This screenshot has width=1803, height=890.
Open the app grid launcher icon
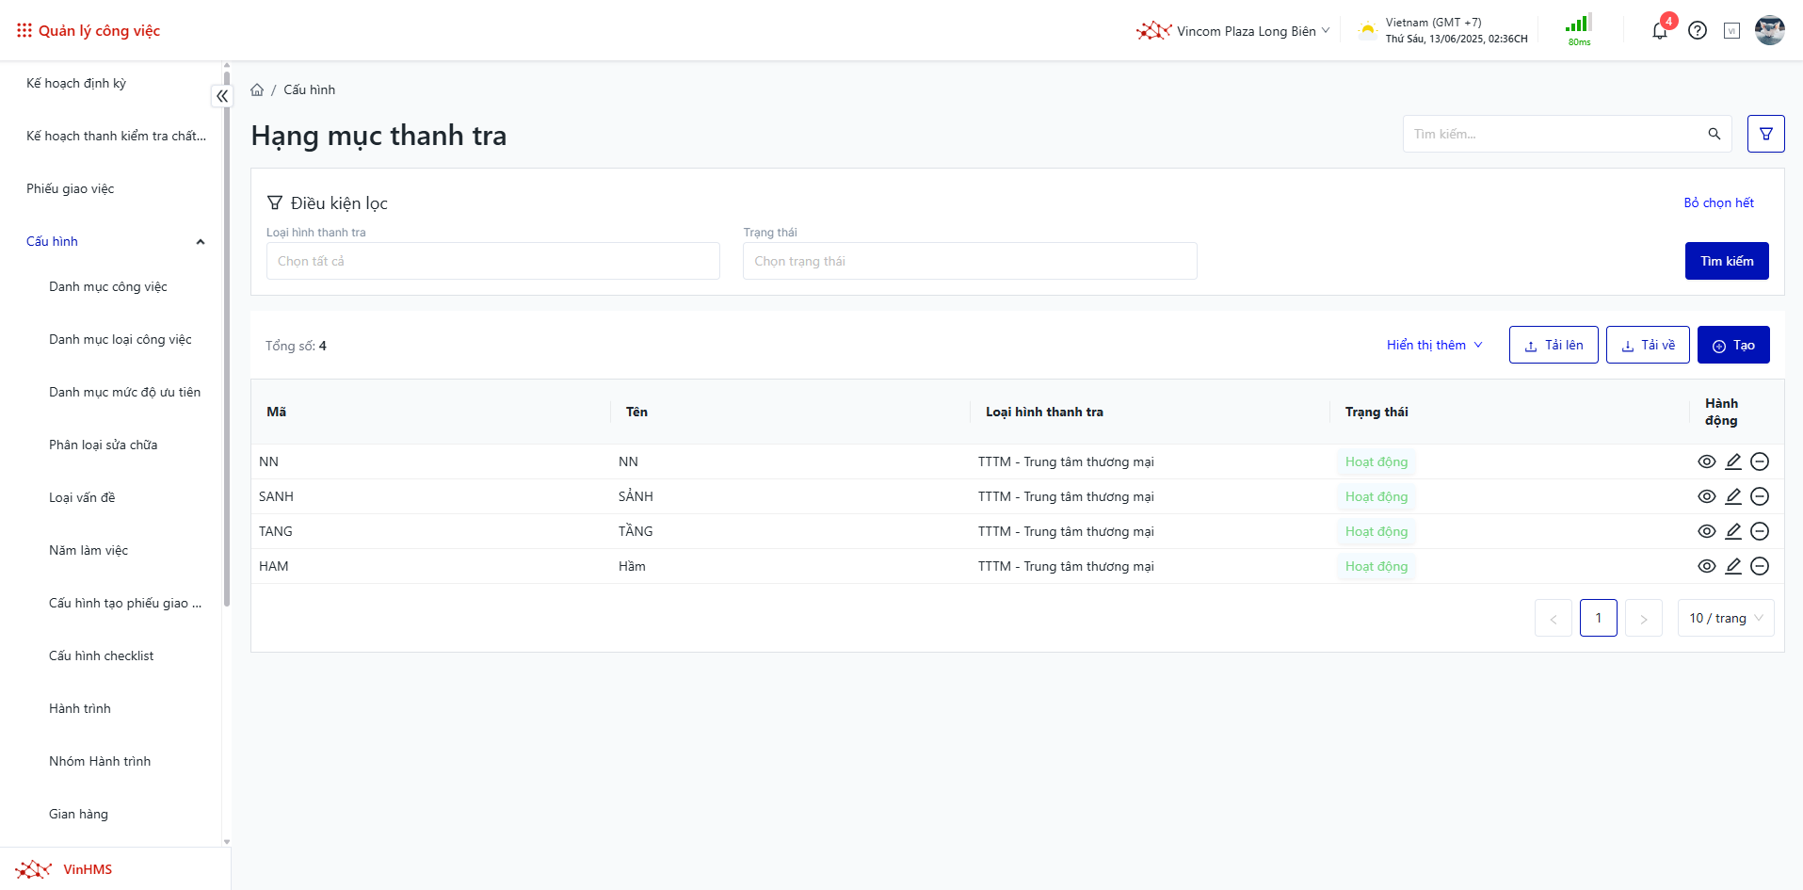(x=24, y=31)
